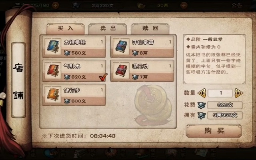Tap the plus icon next to stamina counter

tap(56, 5)
